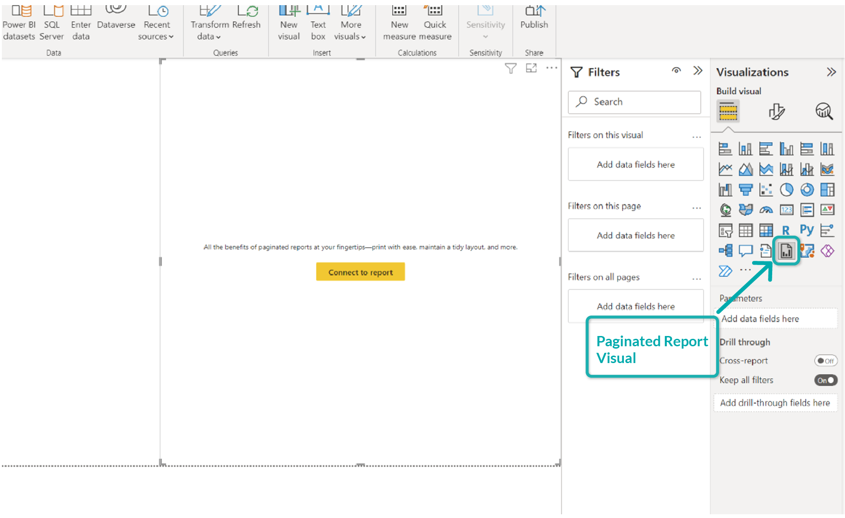Select the Clustered bar chart visual
The image size is (845, 518).
[766, 149]
